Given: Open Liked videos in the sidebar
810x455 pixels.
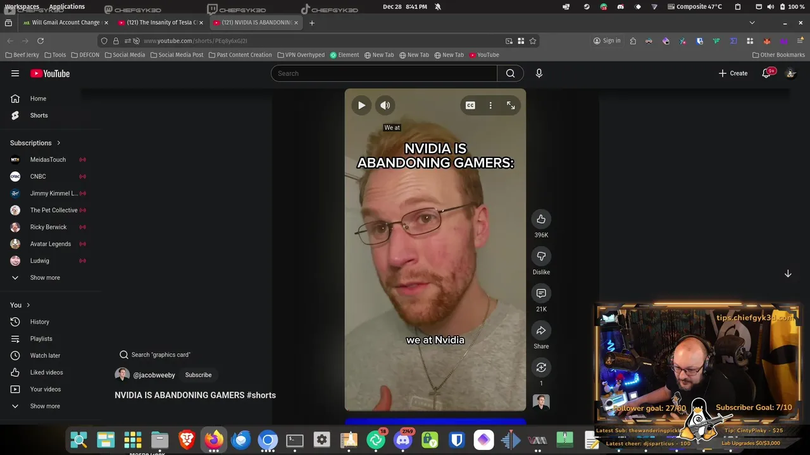Looking at the screenshot, I should 46,372.
